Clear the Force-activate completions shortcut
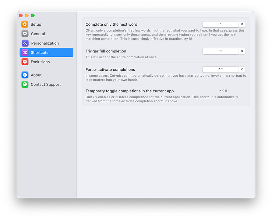The width and height of the screenshot is (272, 220). [242, 69]
